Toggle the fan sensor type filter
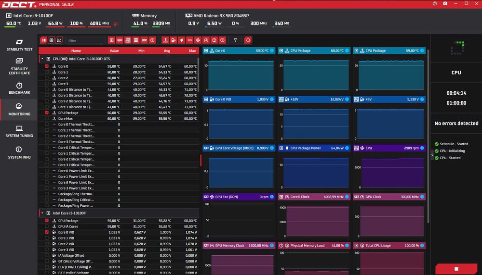 coord(198,40)
